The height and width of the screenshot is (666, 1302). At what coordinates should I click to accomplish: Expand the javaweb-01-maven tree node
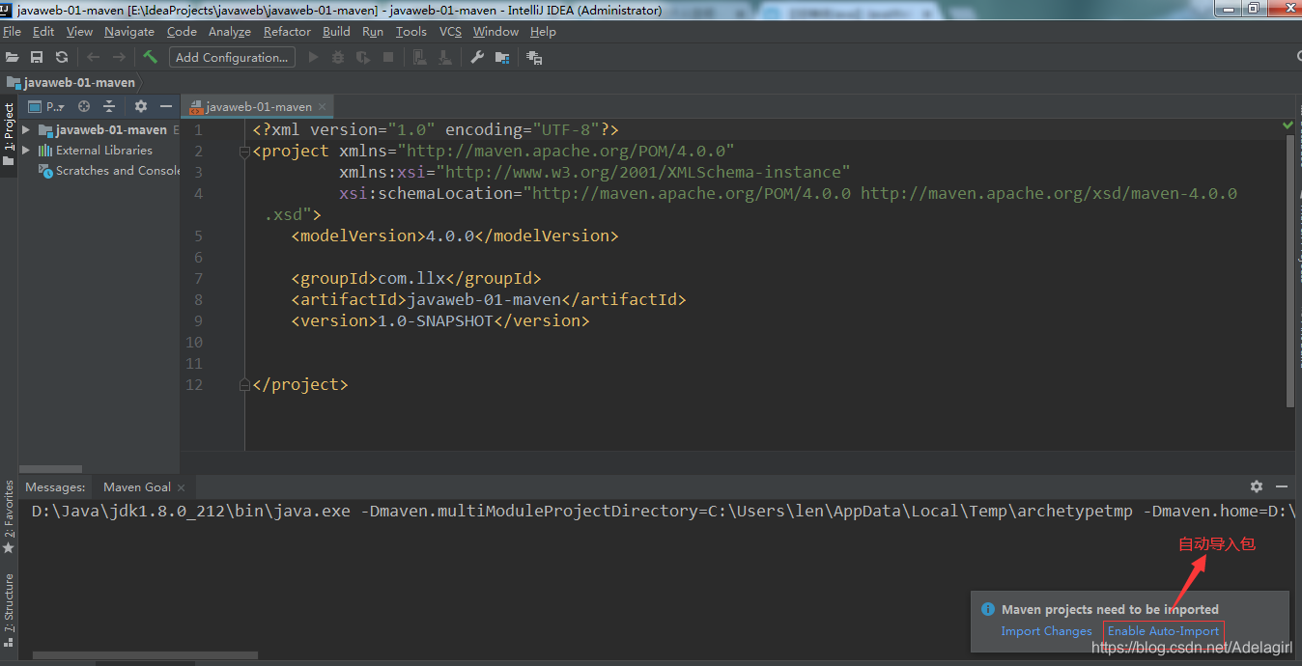[26, 129]
